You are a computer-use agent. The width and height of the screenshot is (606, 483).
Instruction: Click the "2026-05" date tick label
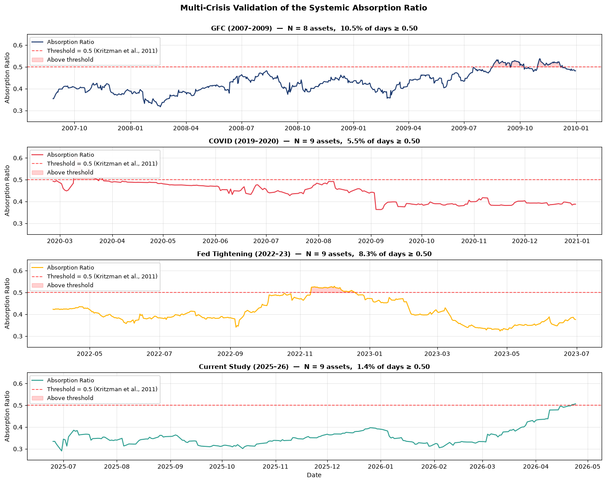point(588,466)
